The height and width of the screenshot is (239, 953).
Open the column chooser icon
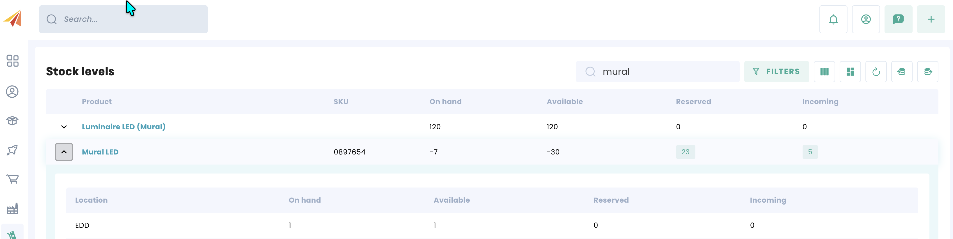pyautogui.click(x=824, y=72)
